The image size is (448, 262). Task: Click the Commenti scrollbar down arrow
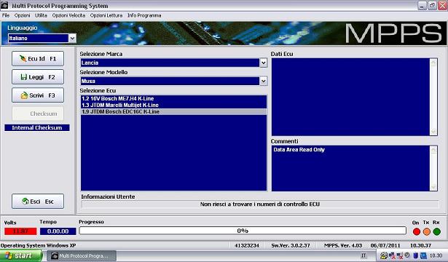[x=433, y=187]
